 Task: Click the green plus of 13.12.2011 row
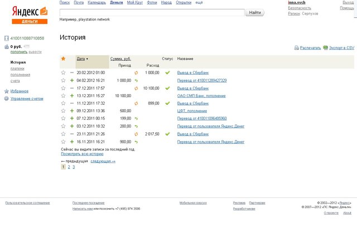tap(72, 96)
